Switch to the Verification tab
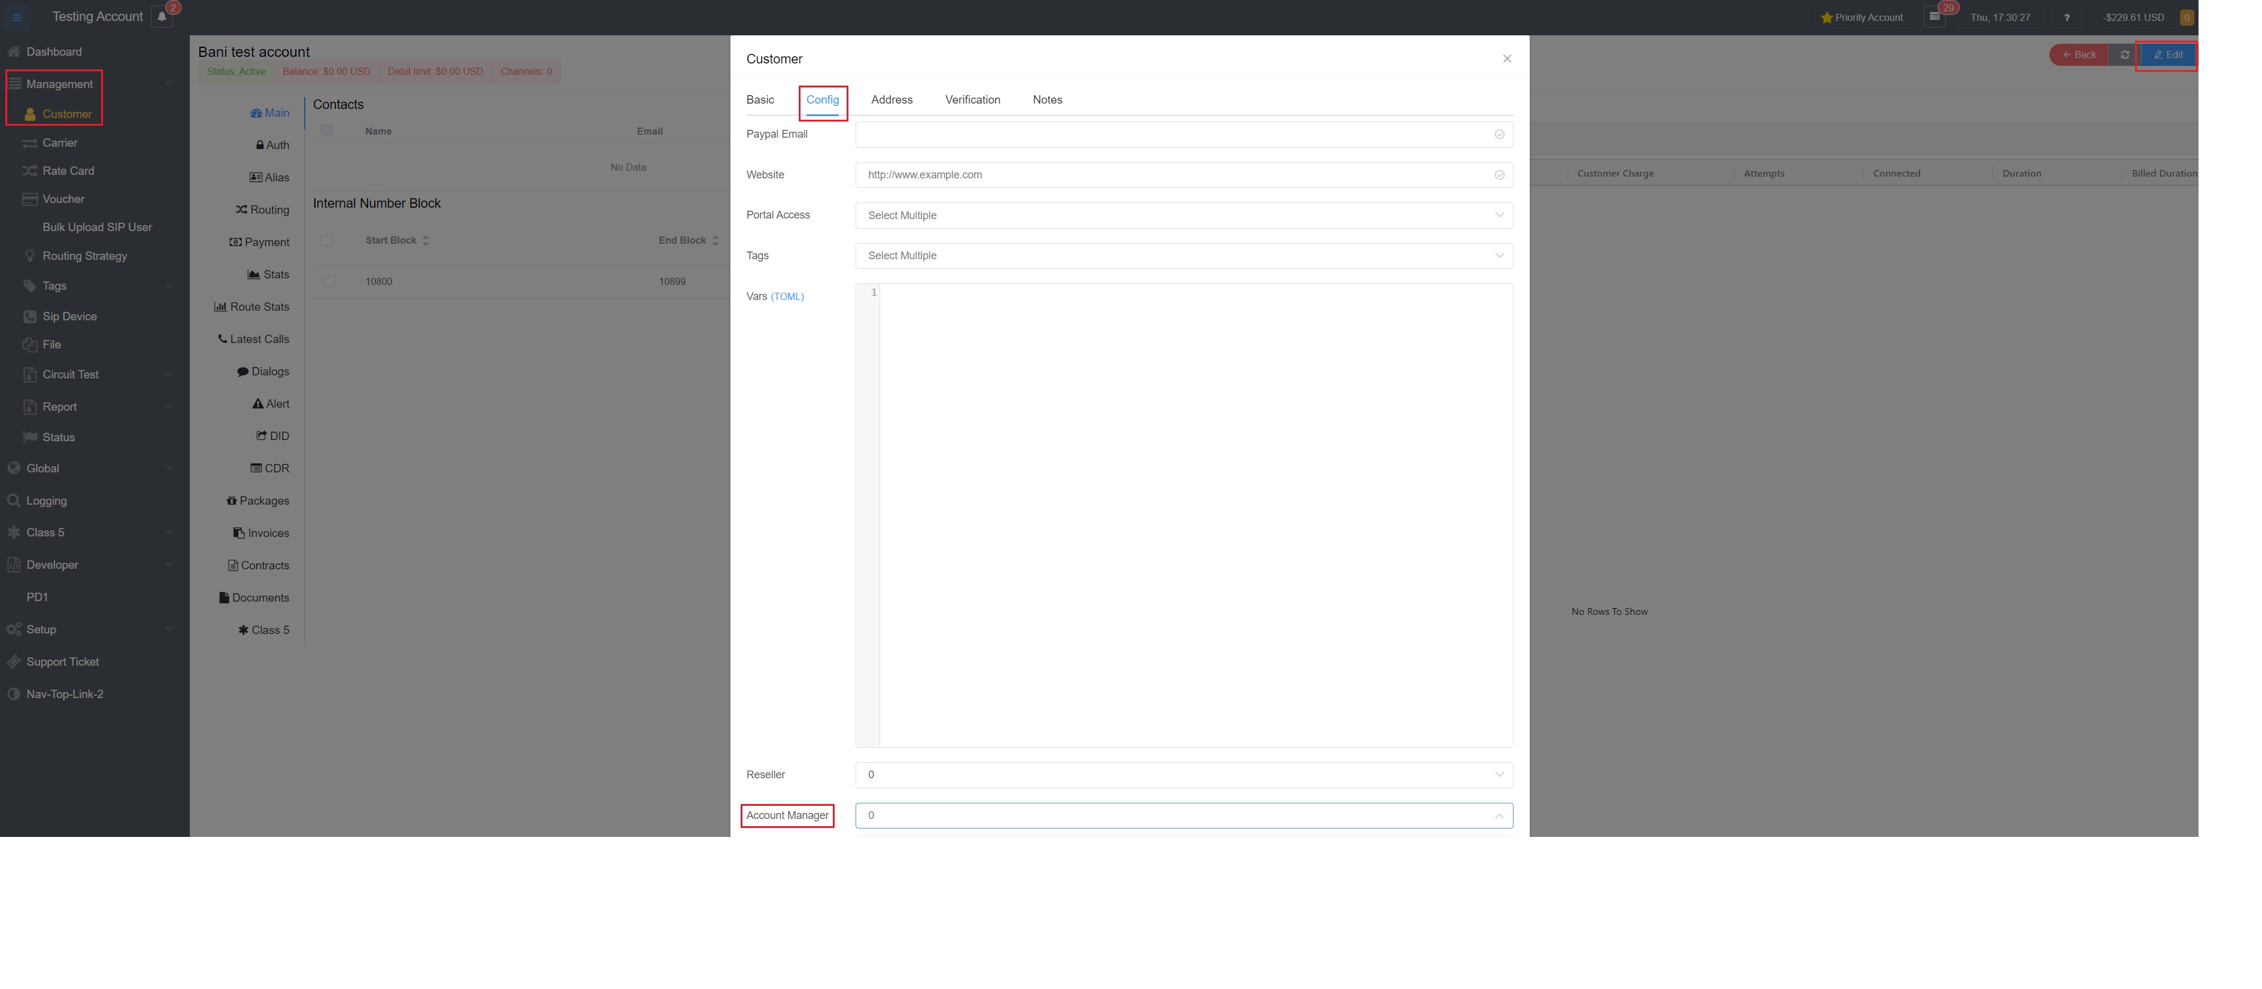Screen dimensions: 2262x989 [x=972, y=99]
